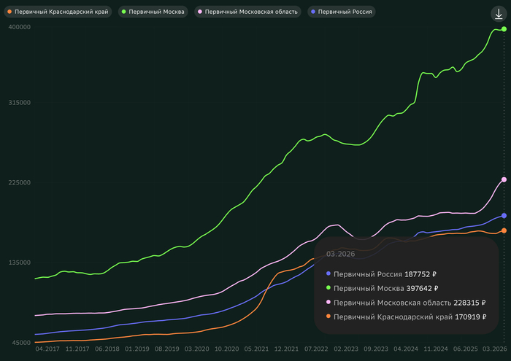
Task: Click the 04.2017 axis label
Action: [47, 349]
